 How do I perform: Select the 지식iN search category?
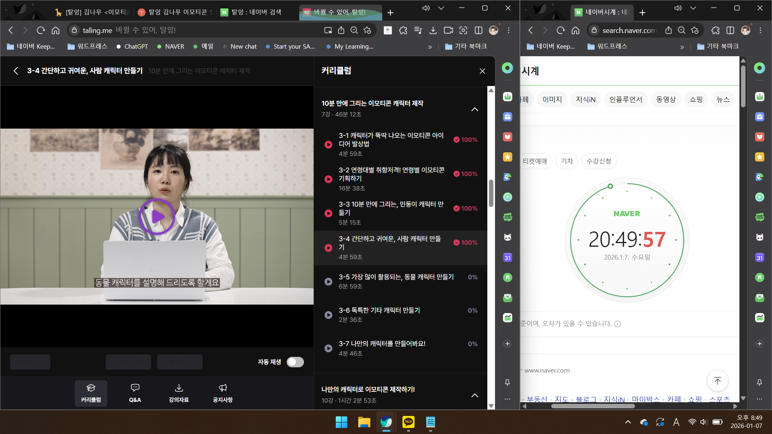(585, 99)
